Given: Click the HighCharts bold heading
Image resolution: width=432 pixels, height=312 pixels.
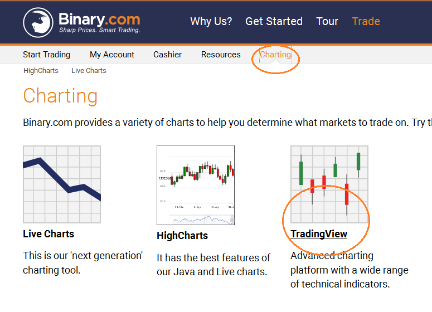Looking at the screenshot, I should 182,236.
